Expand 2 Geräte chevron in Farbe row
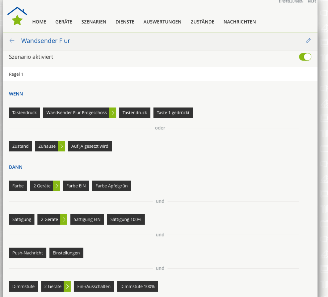328x297 pixels. tap(57, 186)
